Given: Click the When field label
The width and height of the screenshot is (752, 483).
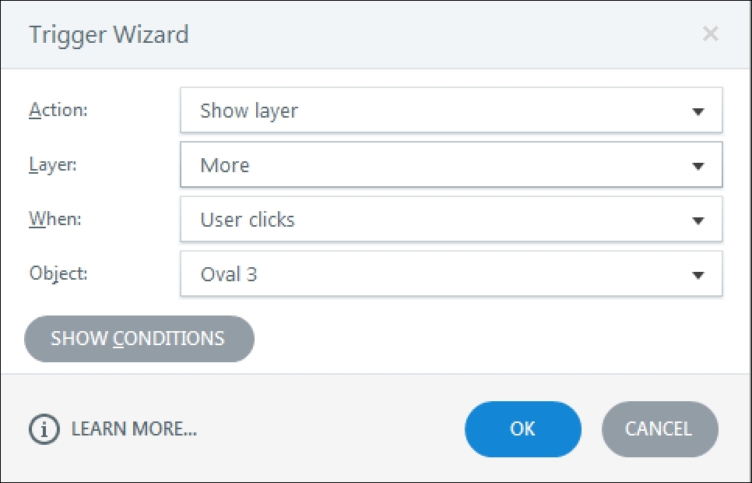Looking at the screenshot, I should [55, 219].
